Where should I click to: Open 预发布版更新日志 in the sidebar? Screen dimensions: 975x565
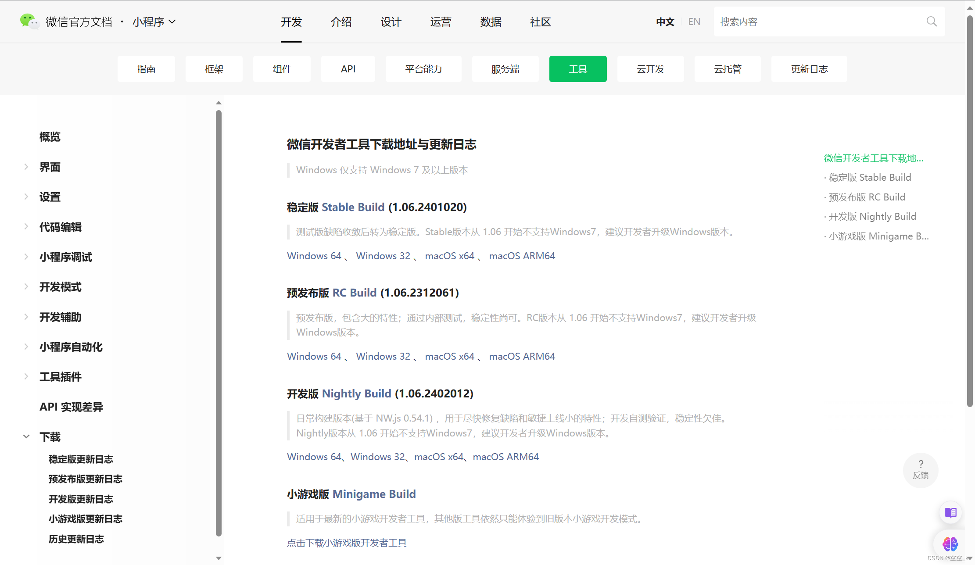[x=86, y=479]
